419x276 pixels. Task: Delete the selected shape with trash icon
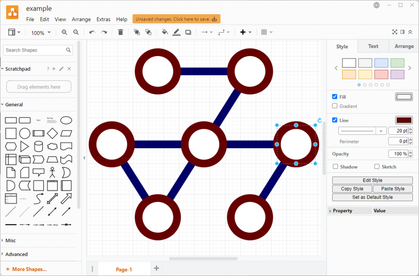[x=121, y=32]
